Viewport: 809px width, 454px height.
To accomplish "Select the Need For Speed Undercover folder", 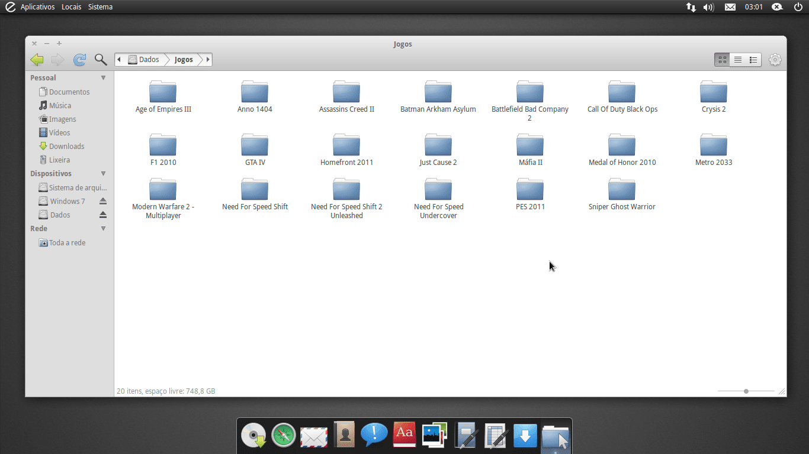I will [x=438, y=199].
